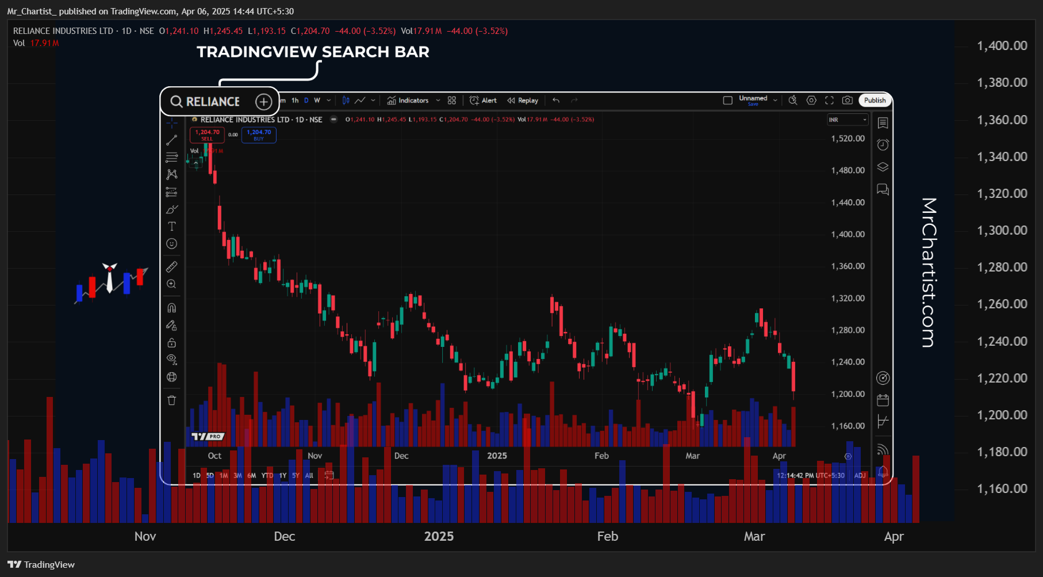This screenshot has height=577, width=1043.
Task: Open the timeframe list dropdown arrow
Action: (329, 101)
